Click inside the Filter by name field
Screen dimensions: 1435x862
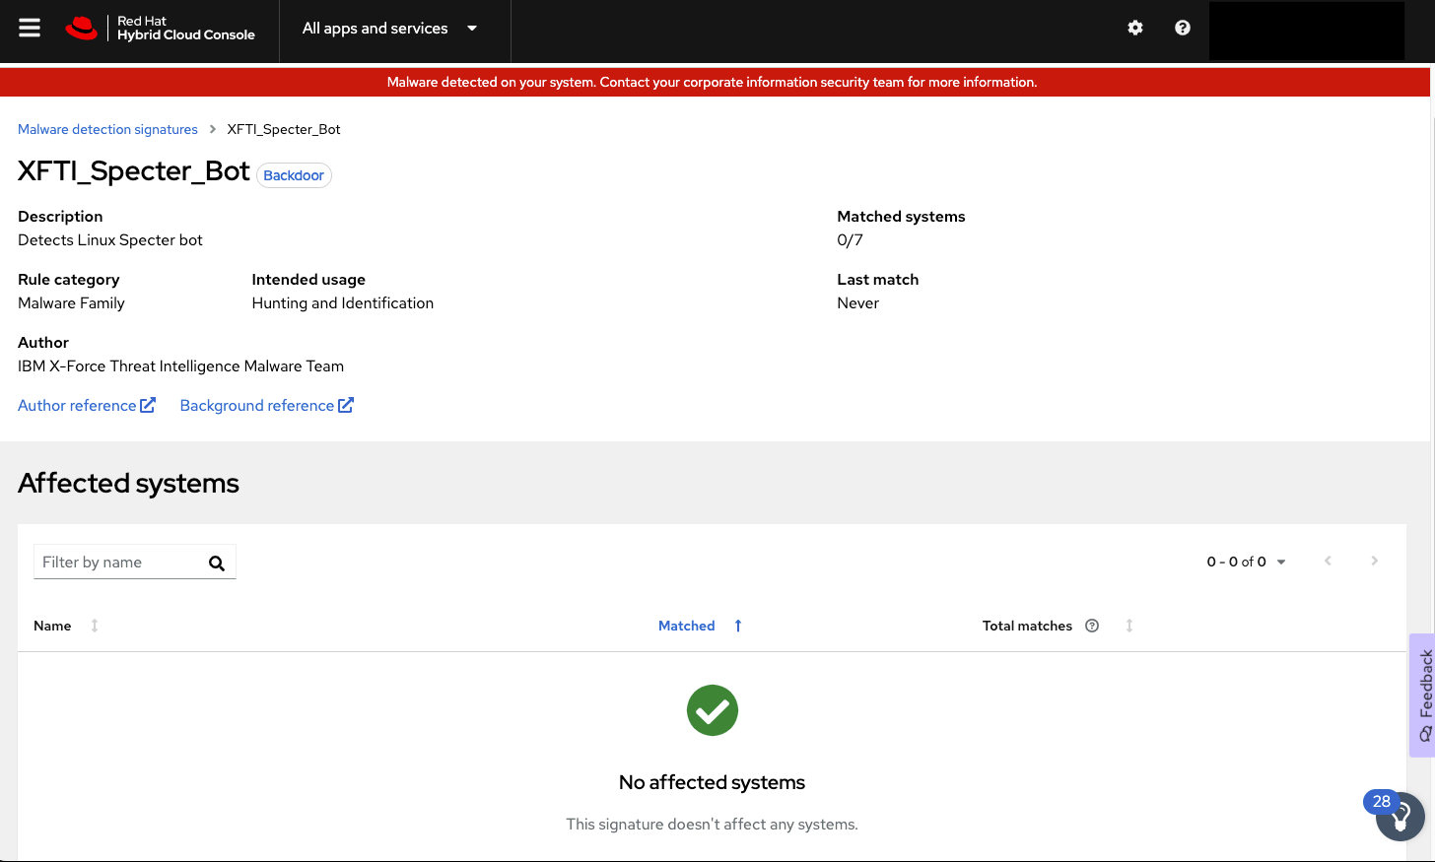pos(118,562)
